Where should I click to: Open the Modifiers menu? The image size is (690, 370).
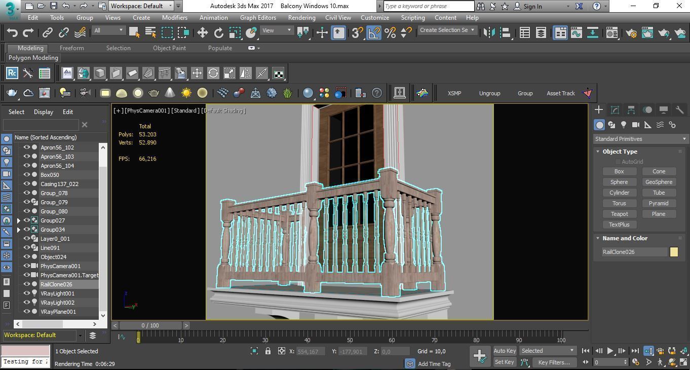pyautogui.click(x=175, y=17)
